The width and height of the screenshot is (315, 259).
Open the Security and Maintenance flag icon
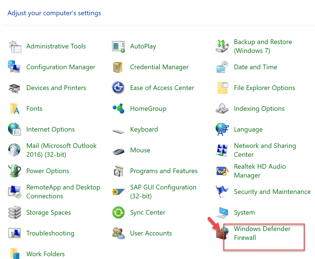tap(222, 192)
